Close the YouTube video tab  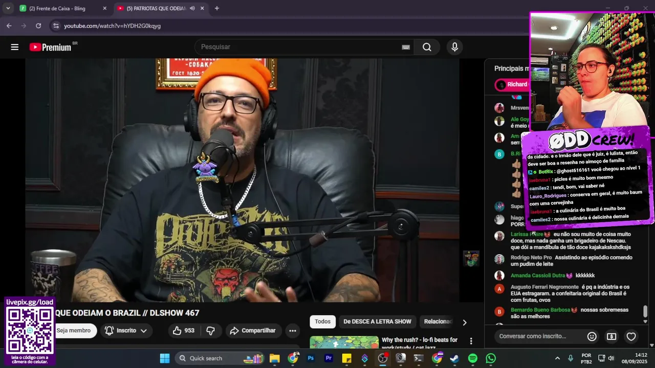pos(202,8)
